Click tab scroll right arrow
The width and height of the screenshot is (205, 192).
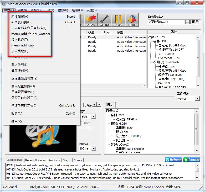click(99, 104)
